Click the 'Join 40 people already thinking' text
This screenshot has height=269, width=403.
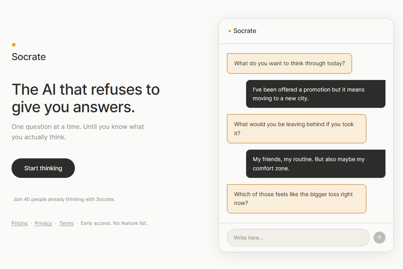[64, 199]
